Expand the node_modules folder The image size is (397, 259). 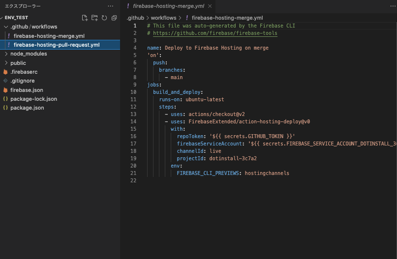6,54
